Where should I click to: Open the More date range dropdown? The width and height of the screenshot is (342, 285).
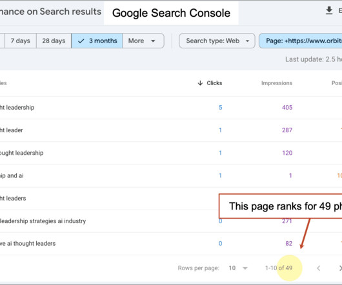pos(143,41)
